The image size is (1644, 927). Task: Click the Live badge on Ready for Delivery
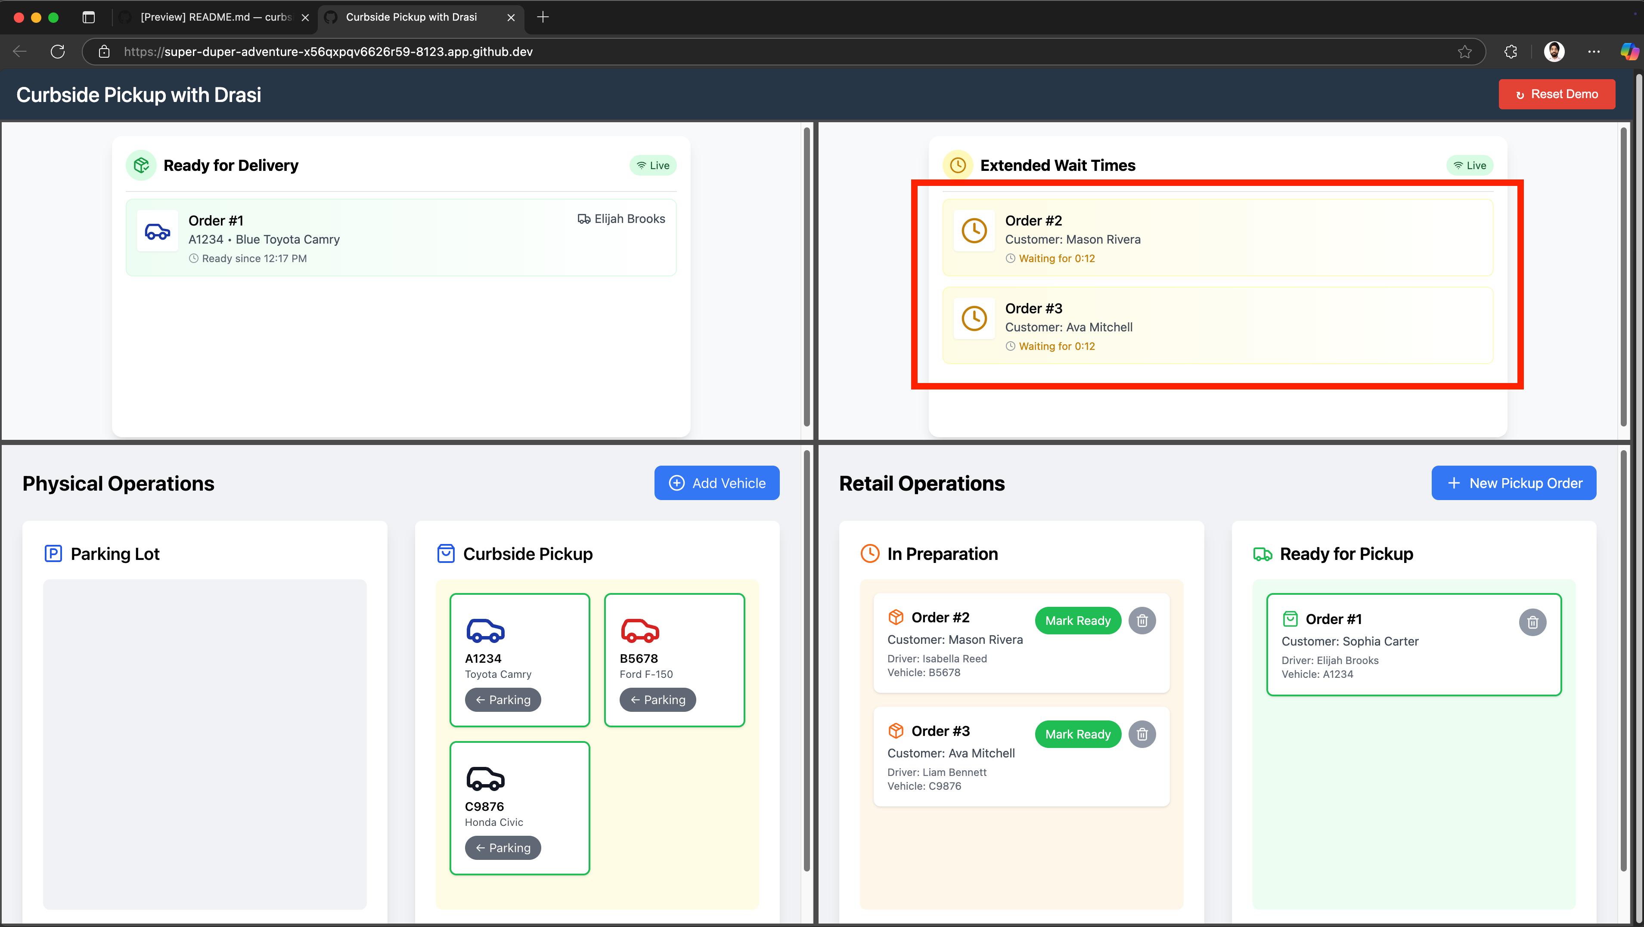(x=652, y=164)
